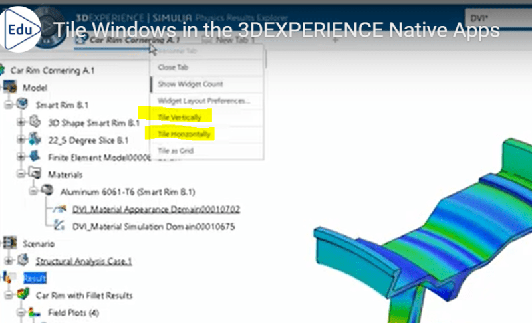Select the Model tree label
This screenshot has width=532, height=323.
pyautogui.click(x=35, y=88)
